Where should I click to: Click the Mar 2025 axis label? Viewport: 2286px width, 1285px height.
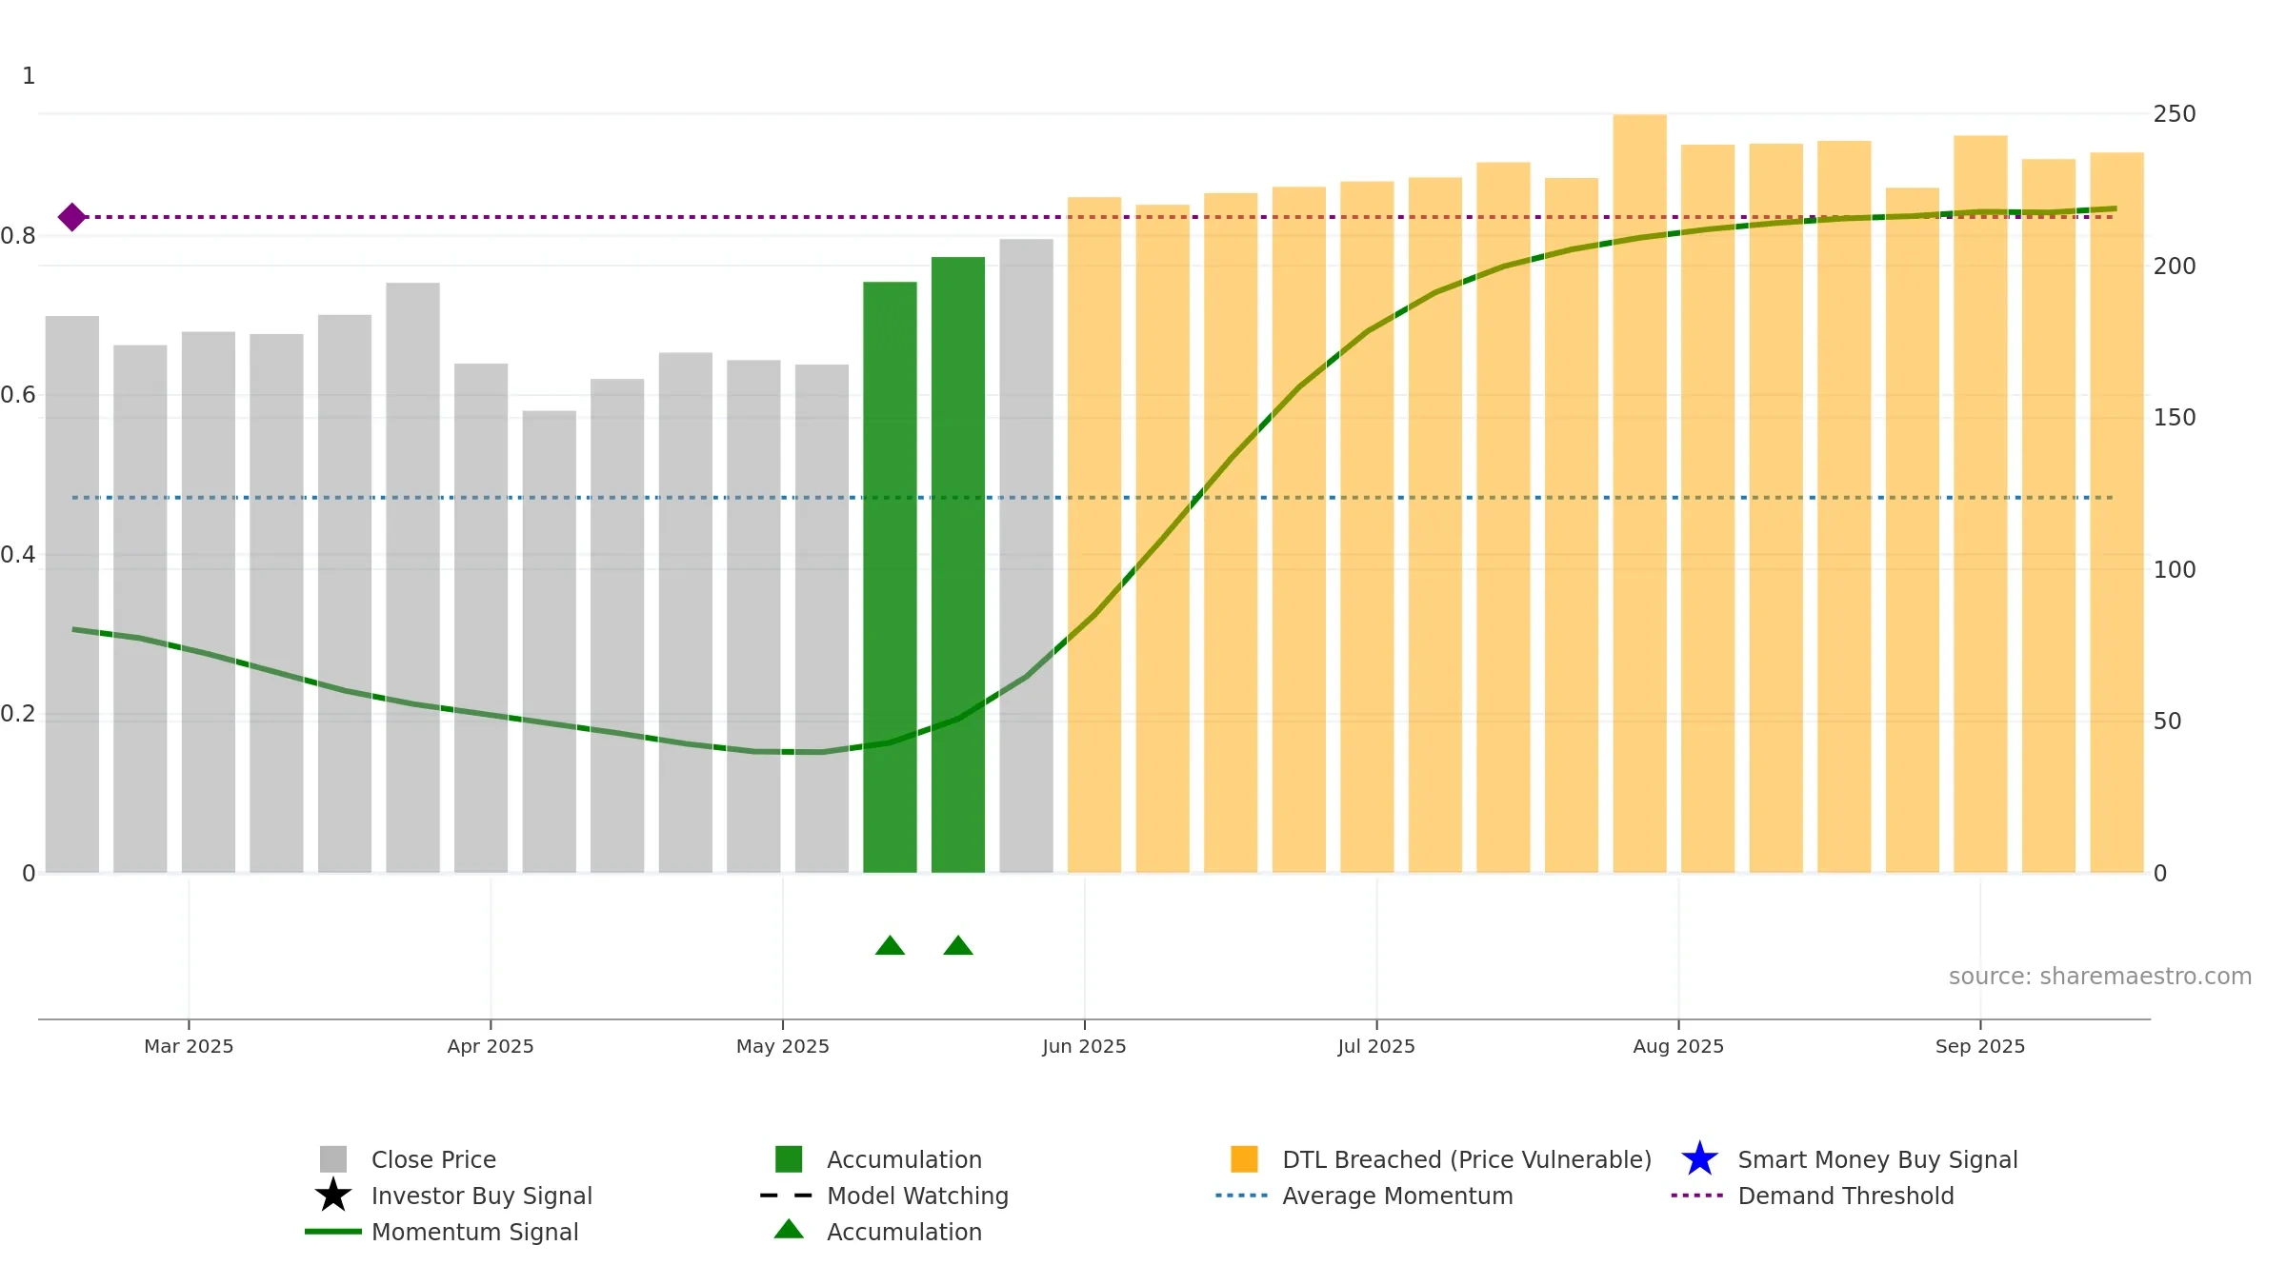[x=189, y=1046]
